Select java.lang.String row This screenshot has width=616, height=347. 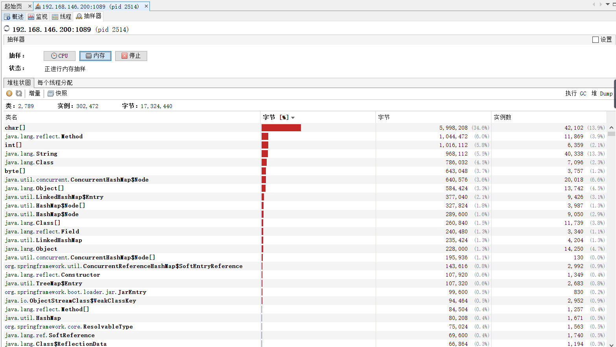coord(306,154)
